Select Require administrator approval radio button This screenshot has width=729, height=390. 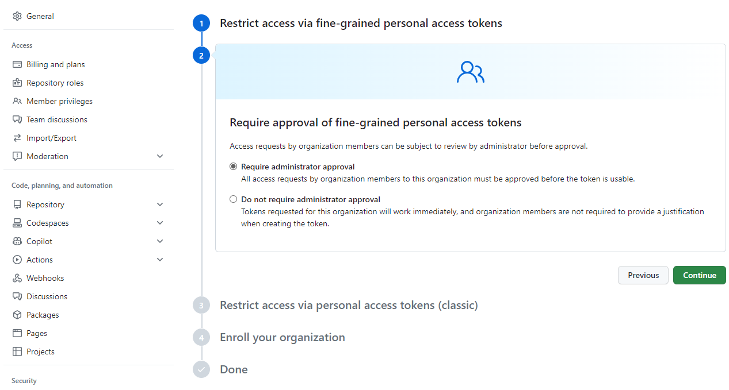coord(233,167)
